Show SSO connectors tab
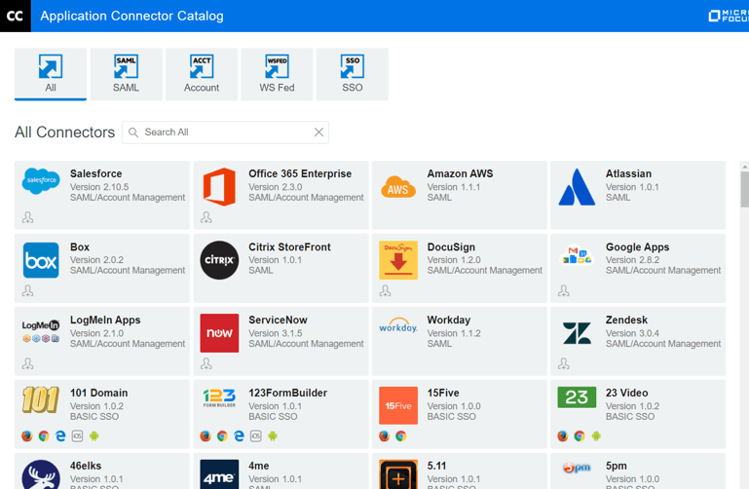 352,74
